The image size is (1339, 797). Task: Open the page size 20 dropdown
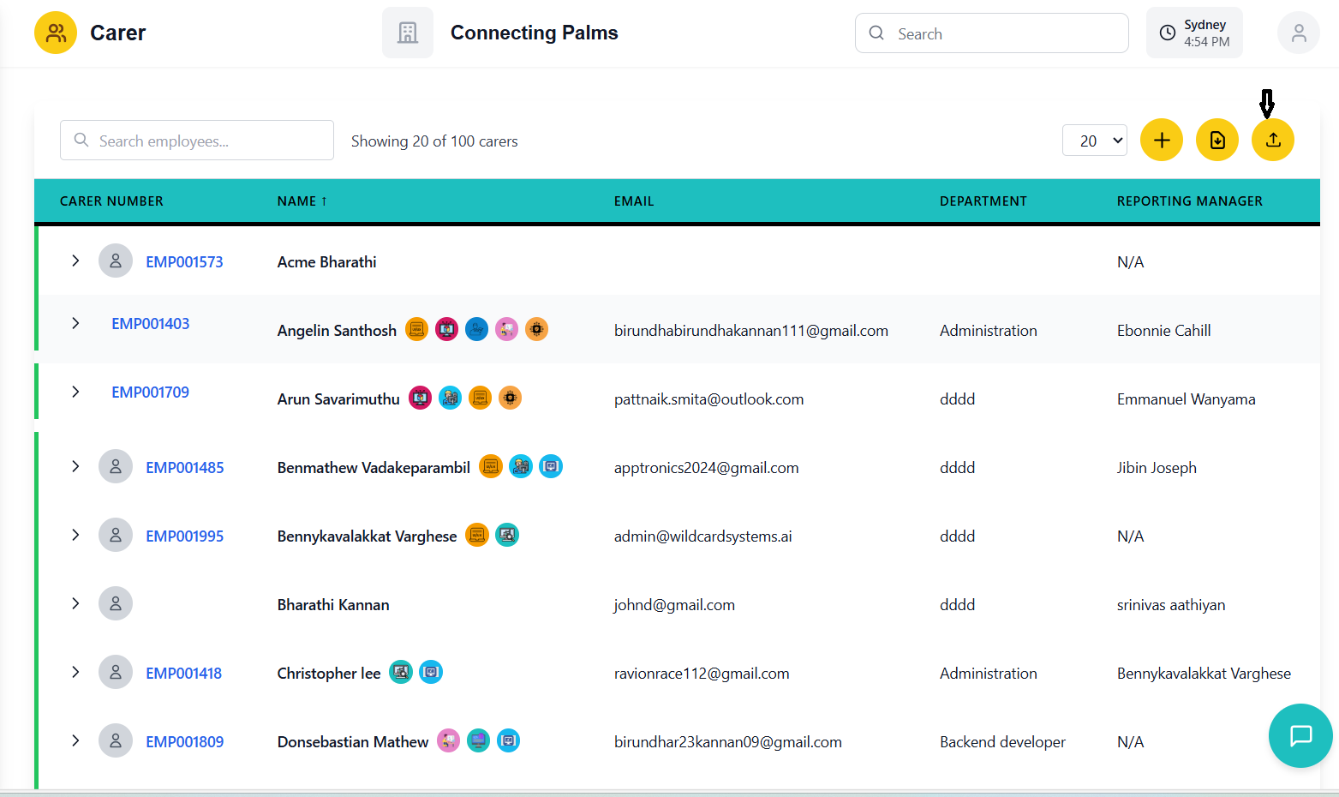pyautogui.click(x=1094, y=141)
